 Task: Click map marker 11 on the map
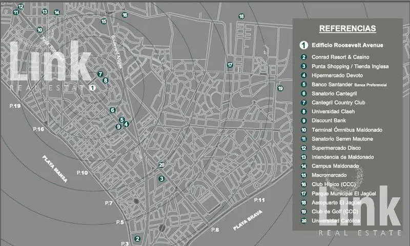(x=16, y=12)
